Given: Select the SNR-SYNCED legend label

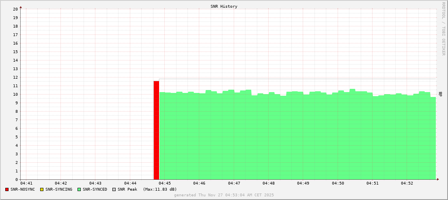Looking at the screenshot, I should [x=95, y=189].
